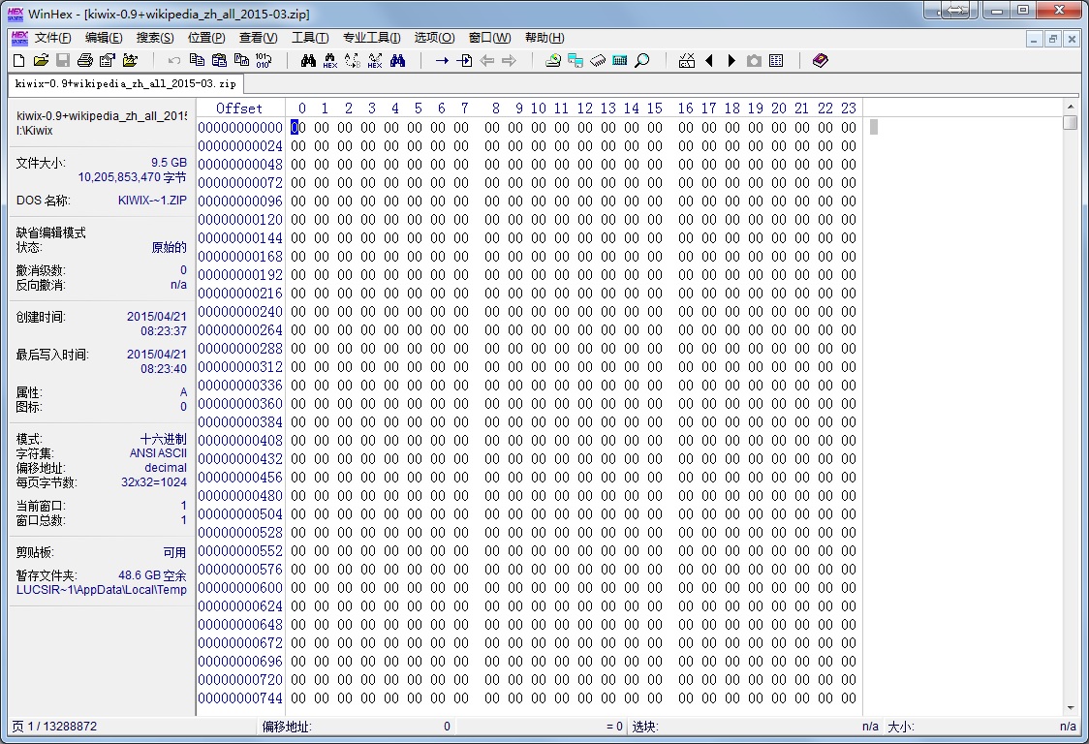Image resolution: width=1089 pixels, height=744 pixels.
Task: Click vertical scrollbar up arrow
Action: pos(1071,107)
